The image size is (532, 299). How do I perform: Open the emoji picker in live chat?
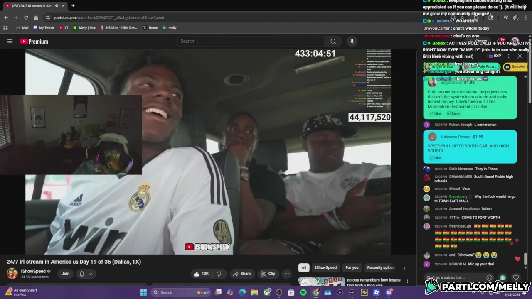[489, 277]
